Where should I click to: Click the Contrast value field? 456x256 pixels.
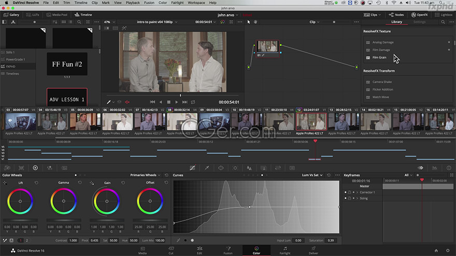73,240
